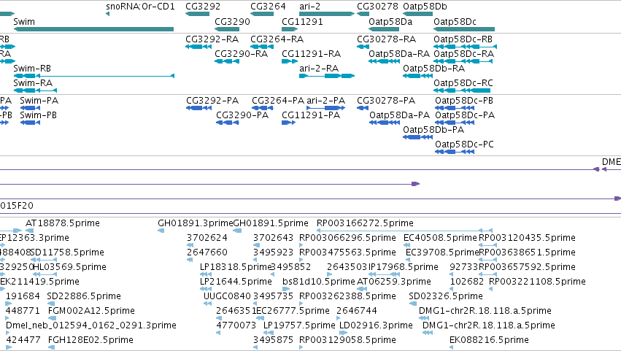Click the UUGC0840 feature label
Image resolution: width=621 pixels, height=351 pixels.
[x=228, y=296]
